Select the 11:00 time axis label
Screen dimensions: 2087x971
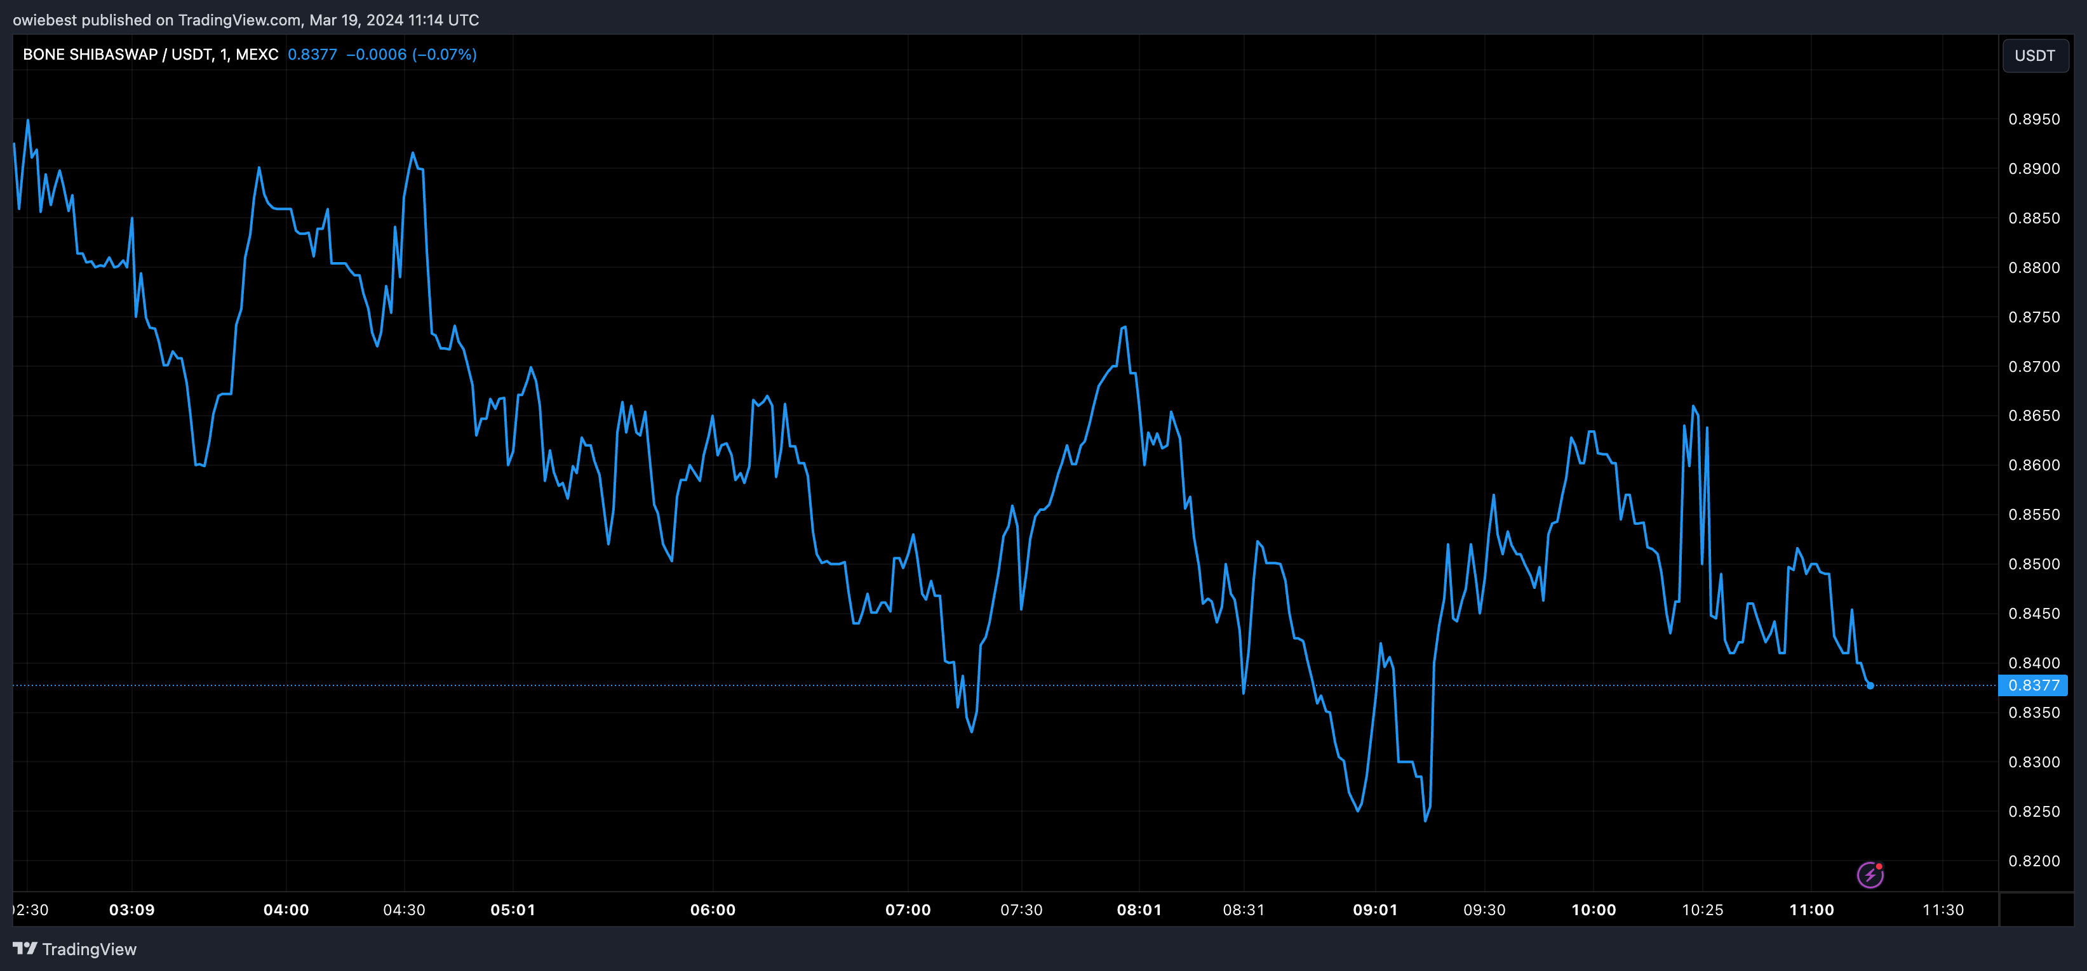point(1811,909)
